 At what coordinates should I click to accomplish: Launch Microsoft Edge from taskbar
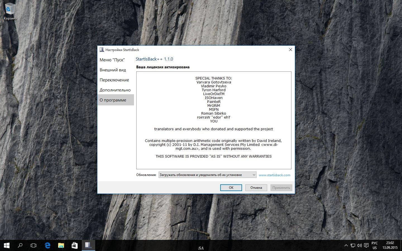47,245
